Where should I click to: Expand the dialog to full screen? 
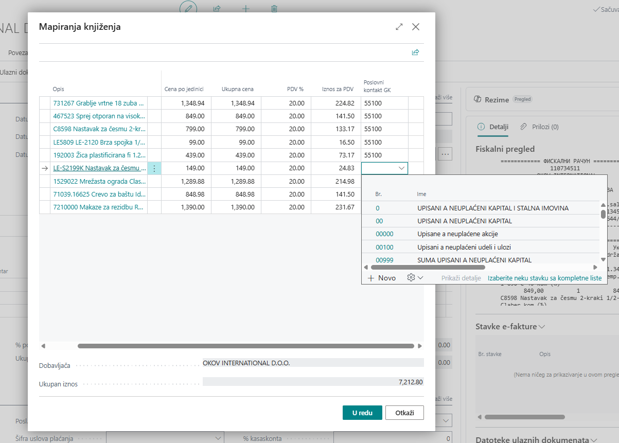pyautogui.click(x=399, y=27)
